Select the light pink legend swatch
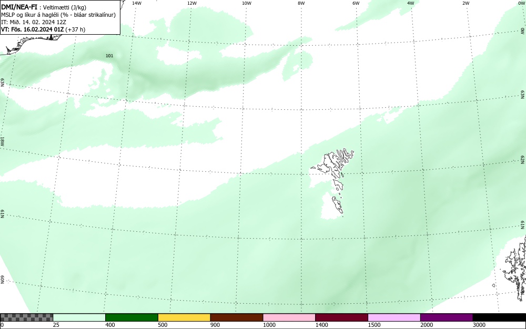 [289, 317]
